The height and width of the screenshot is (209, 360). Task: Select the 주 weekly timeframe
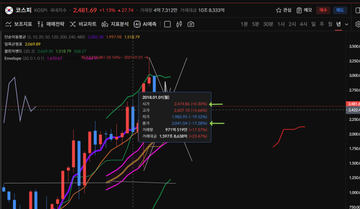click(x=322, y=24)
